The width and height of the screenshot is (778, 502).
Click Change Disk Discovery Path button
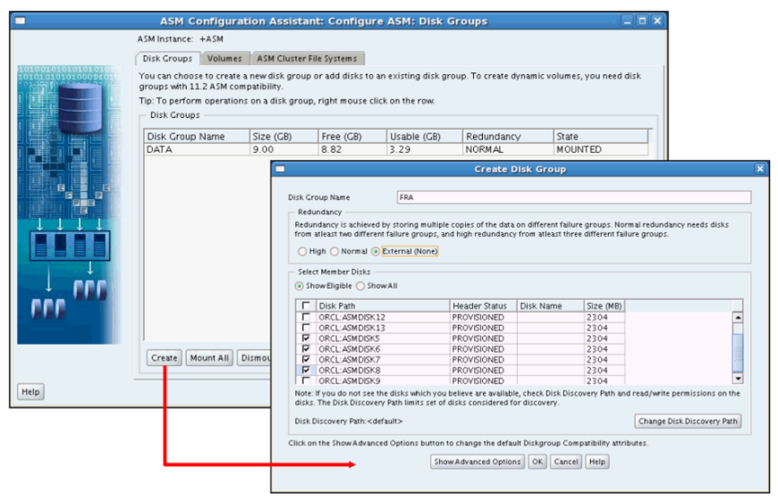pos(688,422)
